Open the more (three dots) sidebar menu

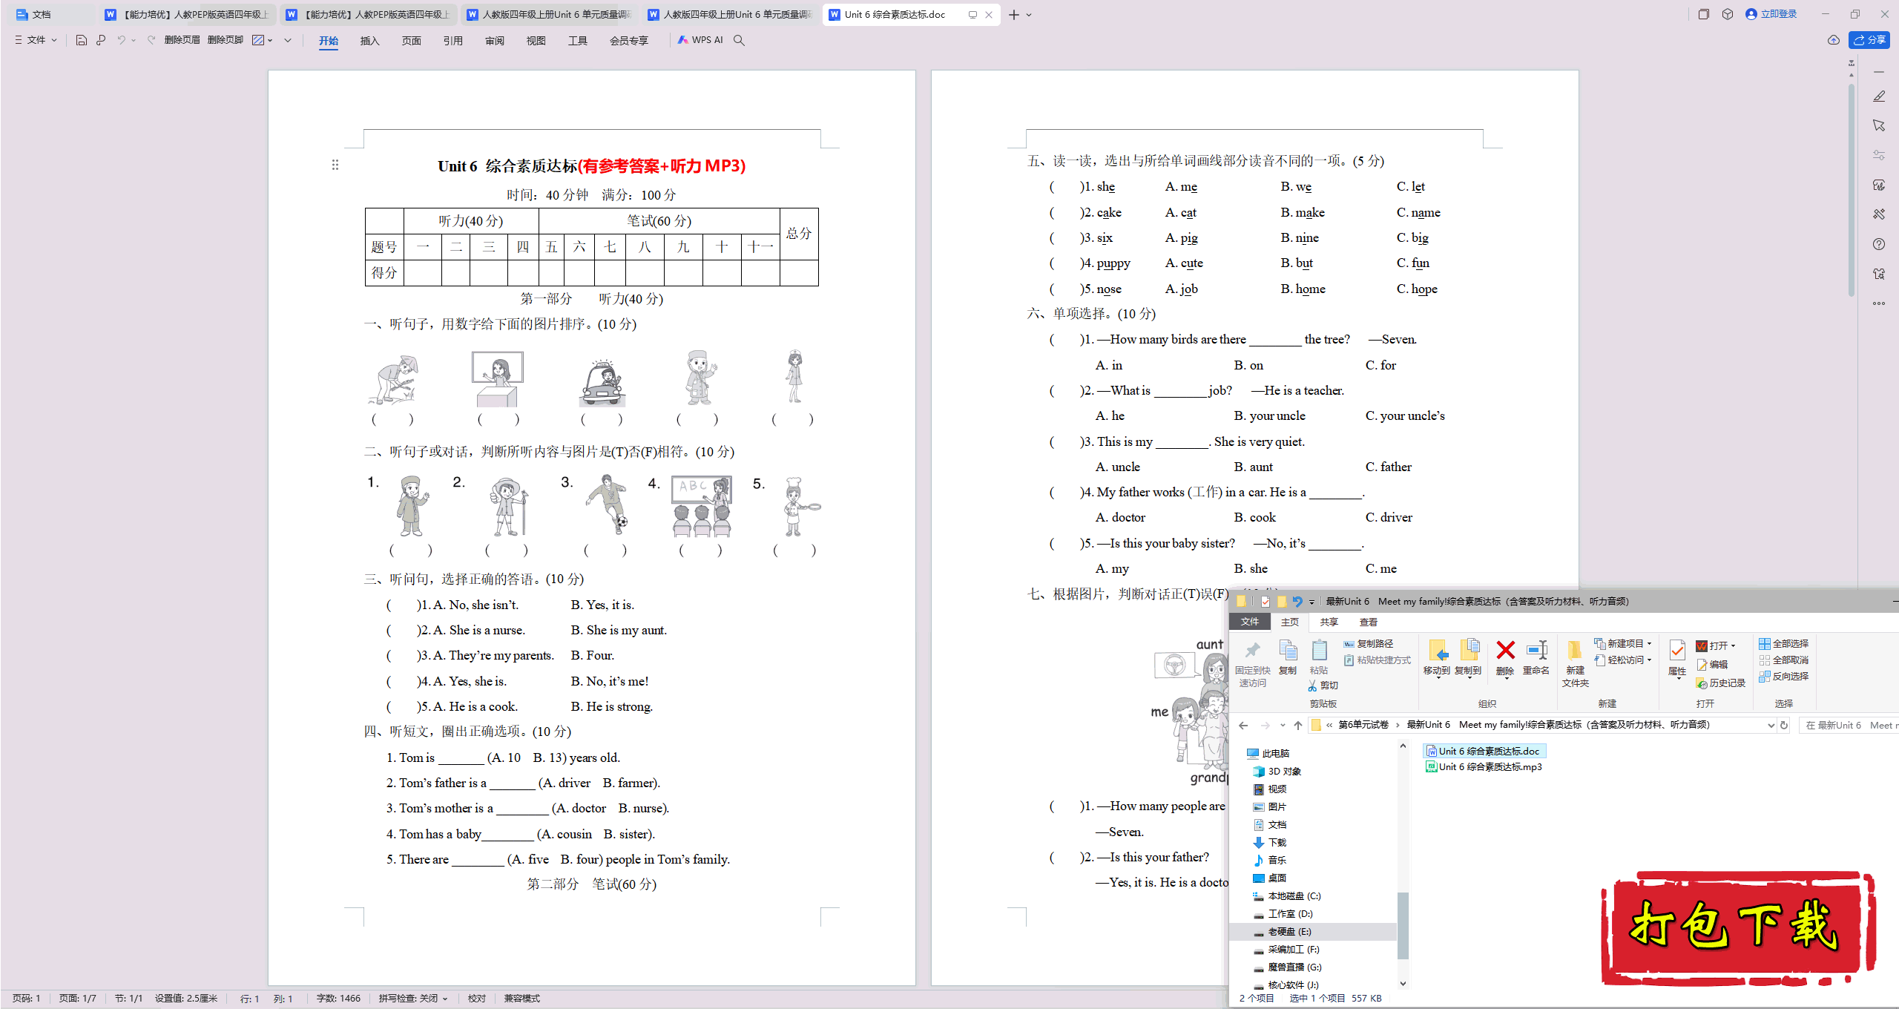pos(1879,303)
